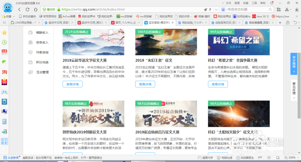Expand the 收藏 favorites dropdown arrow
The height and width of the screenshot is (162, 301).
point(14,17)
